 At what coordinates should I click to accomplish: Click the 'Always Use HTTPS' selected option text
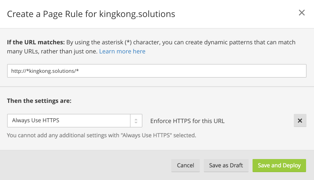[36, 121]
